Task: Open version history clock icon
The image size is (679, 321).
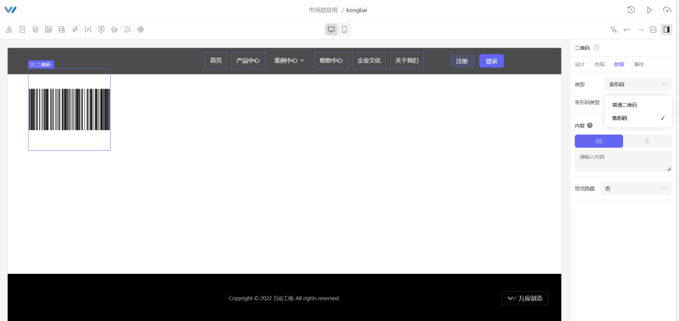Action: 631,9
